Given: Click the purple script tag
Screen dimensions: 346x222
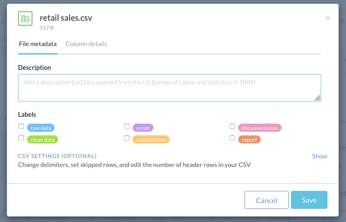Looking at the screenshot, I should pyautogui.click(x=143, y=128).
